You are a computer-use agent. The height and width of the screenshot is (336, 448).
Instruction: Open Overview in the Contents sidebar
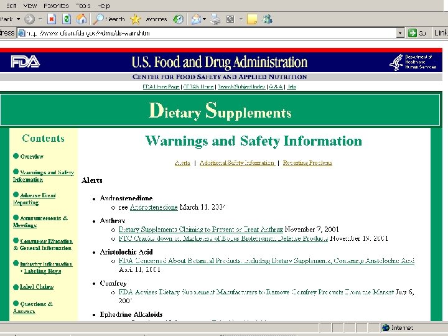tap(32, 156)
